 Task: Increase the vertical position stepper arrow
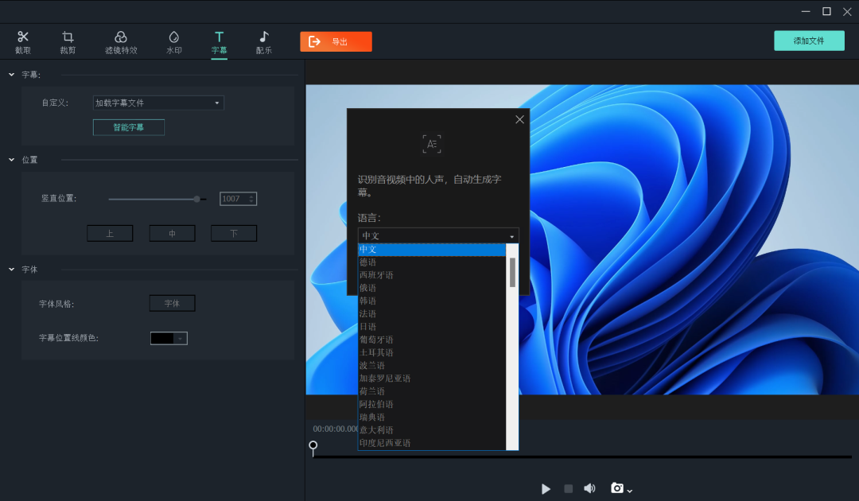click(251, 196)
